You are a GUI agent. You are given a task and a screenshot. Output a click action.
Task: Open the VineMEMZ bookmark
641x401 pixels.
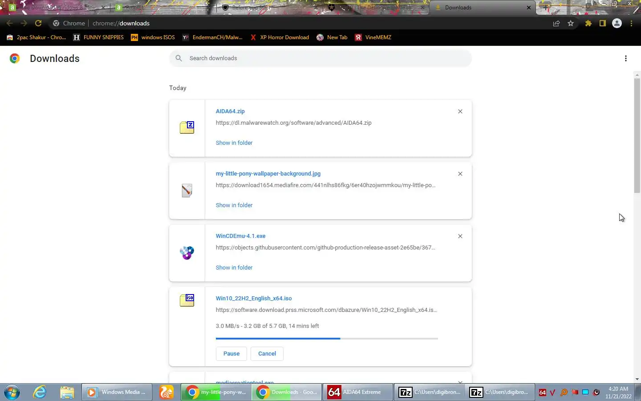point(373,37)
